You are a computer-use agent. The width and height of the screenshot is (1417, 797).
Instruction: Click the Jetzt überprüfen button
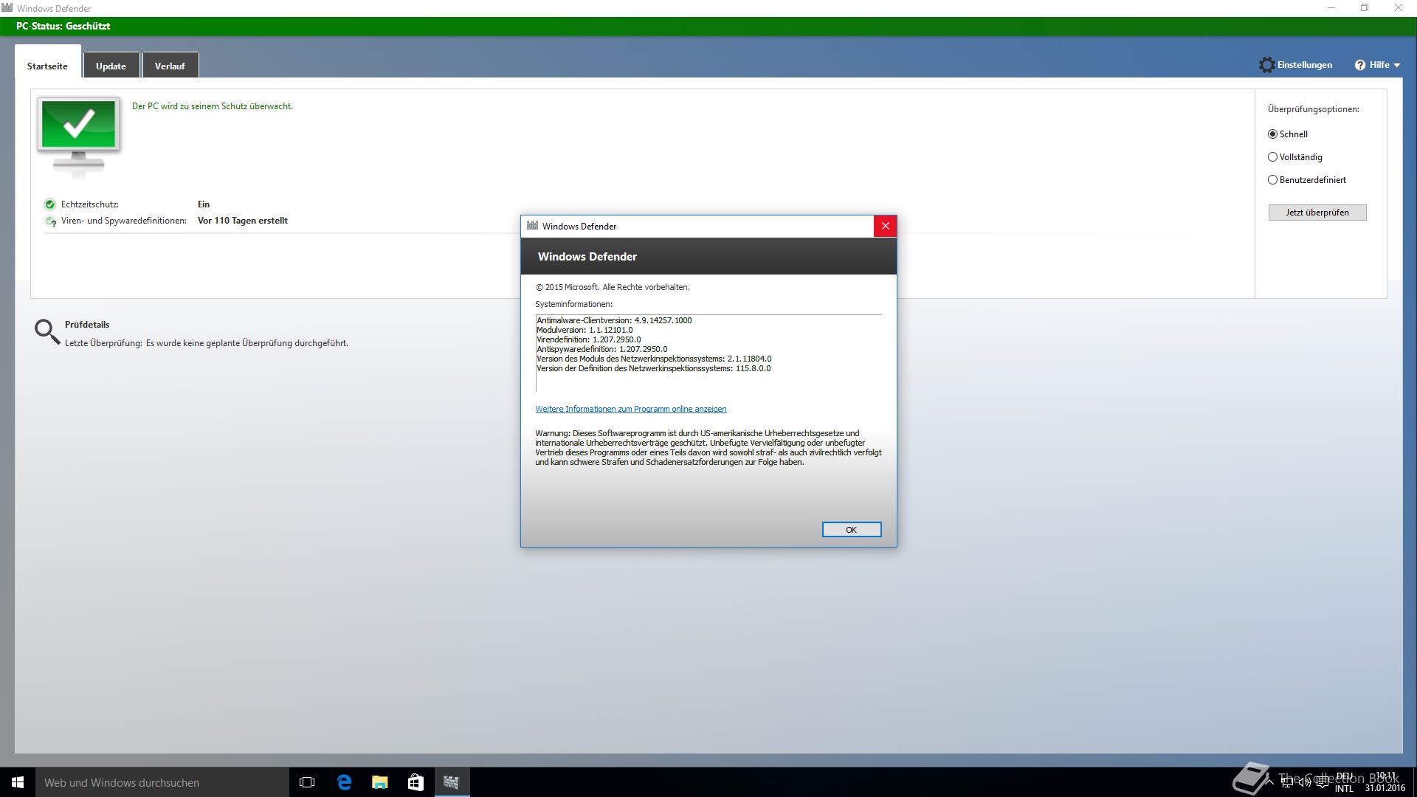click(x=1317, y=213)
